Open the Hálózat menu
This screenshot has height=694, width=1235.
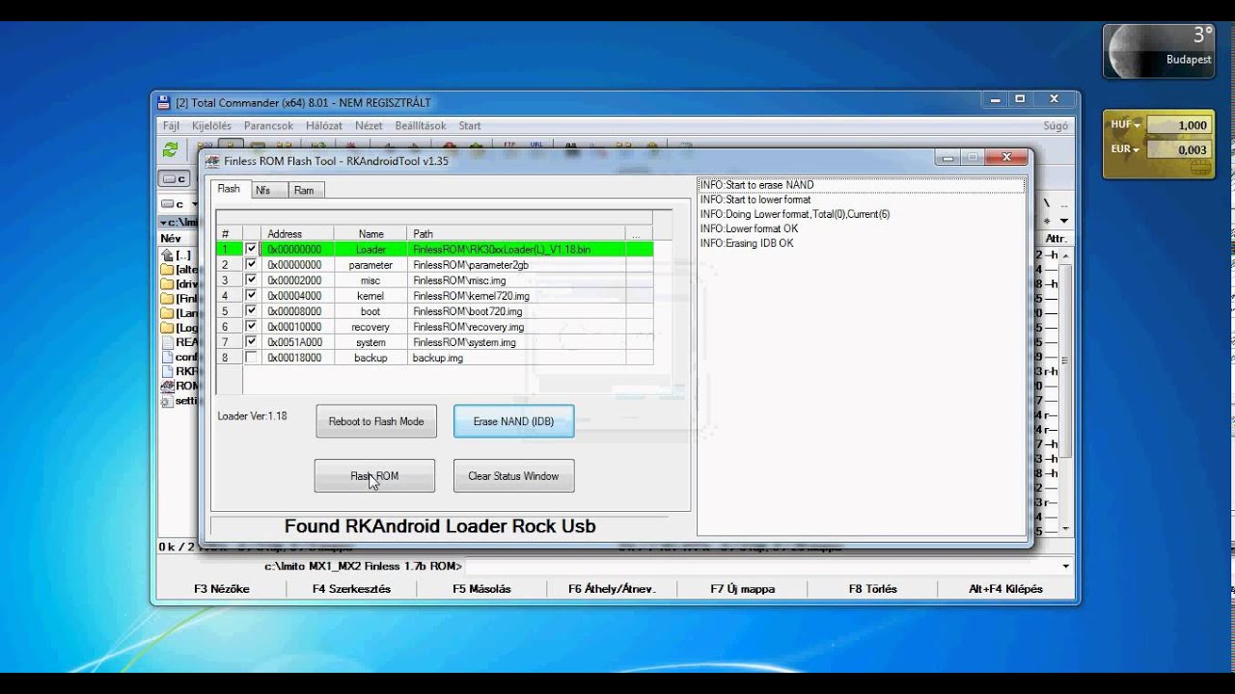(x=324, y=125)
